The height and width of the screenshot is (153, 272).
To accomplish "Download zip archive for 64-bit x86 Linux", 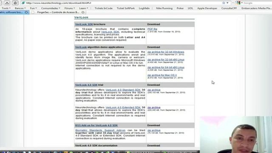I will 166,67.
